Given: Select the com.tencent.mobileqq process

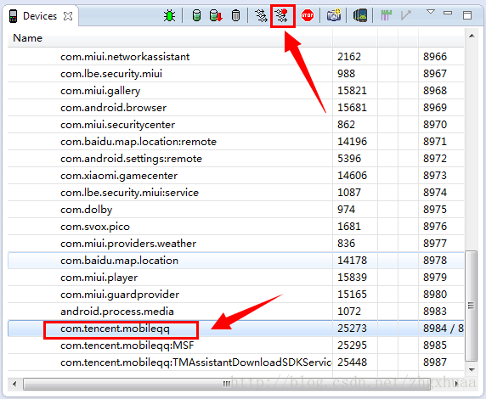Looking at the screenshot, I should (115, 329).
